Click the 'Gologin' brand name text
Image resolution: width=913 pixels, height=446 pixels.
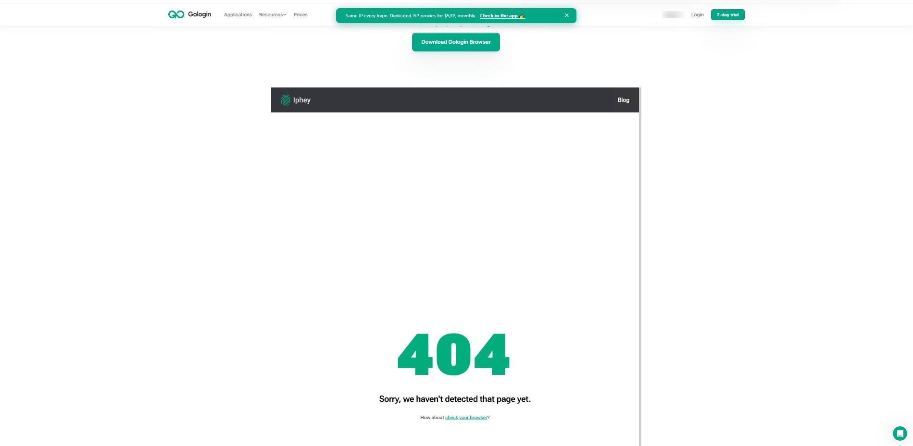200,14
